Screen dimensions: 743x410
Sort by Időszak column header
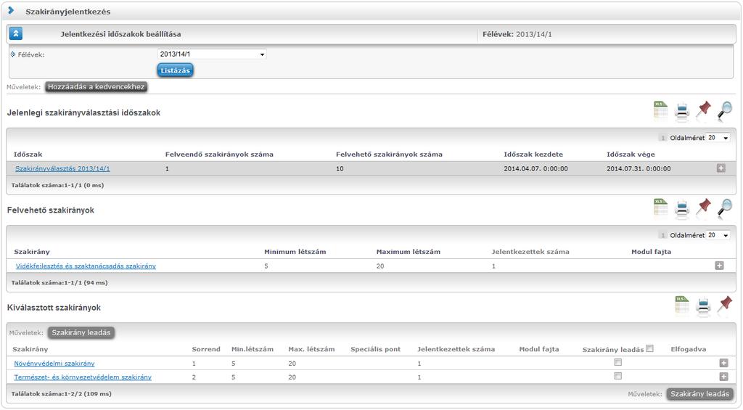28,154
